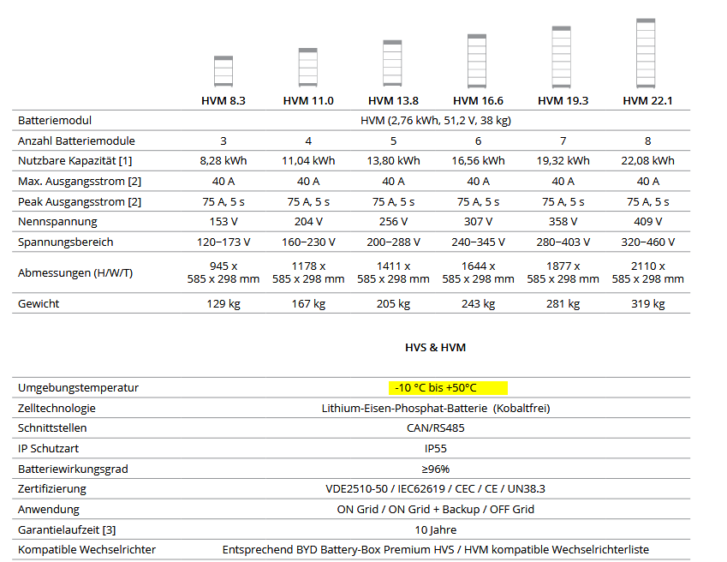Click the Anzahl Batteriemodule row label

click(76, 141)
